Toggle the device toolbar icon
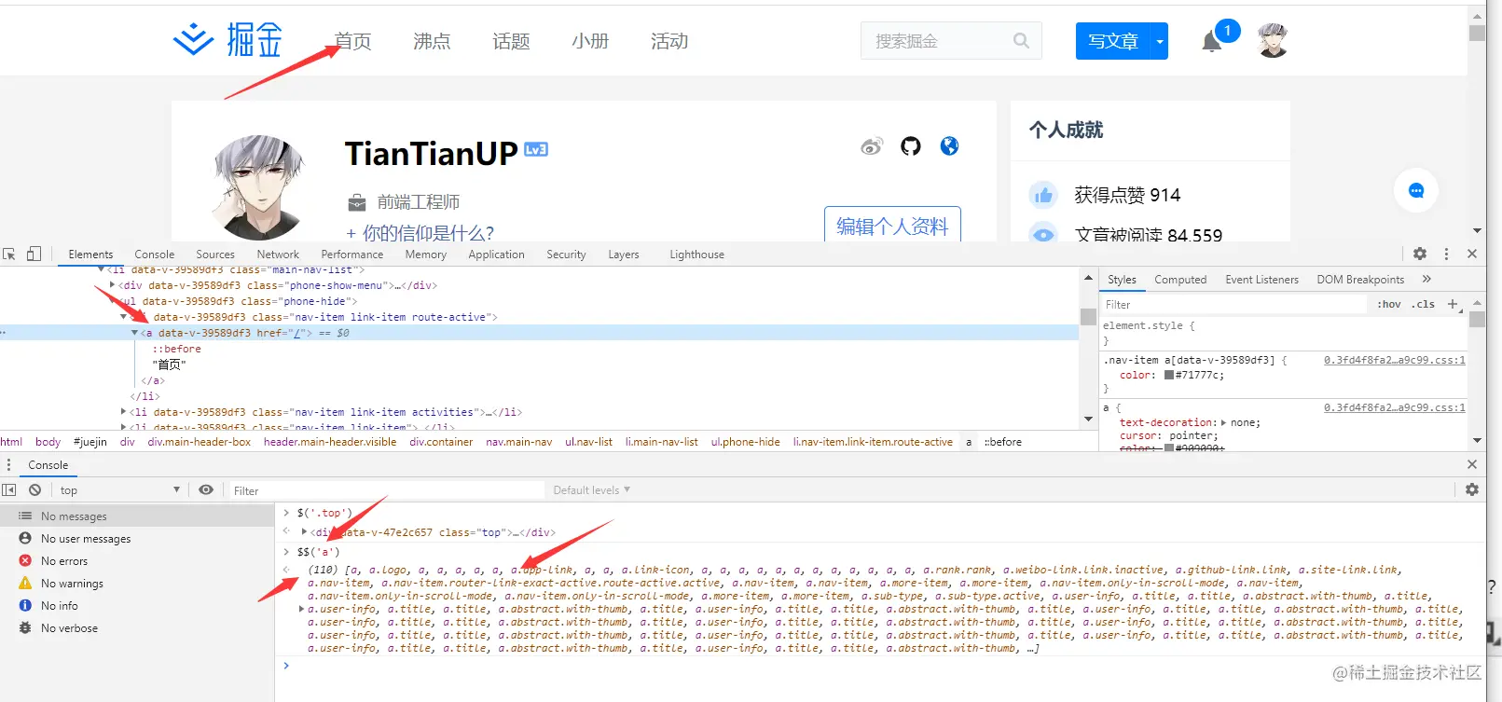Screen dimensions: 1502x702 click(34, 254)
